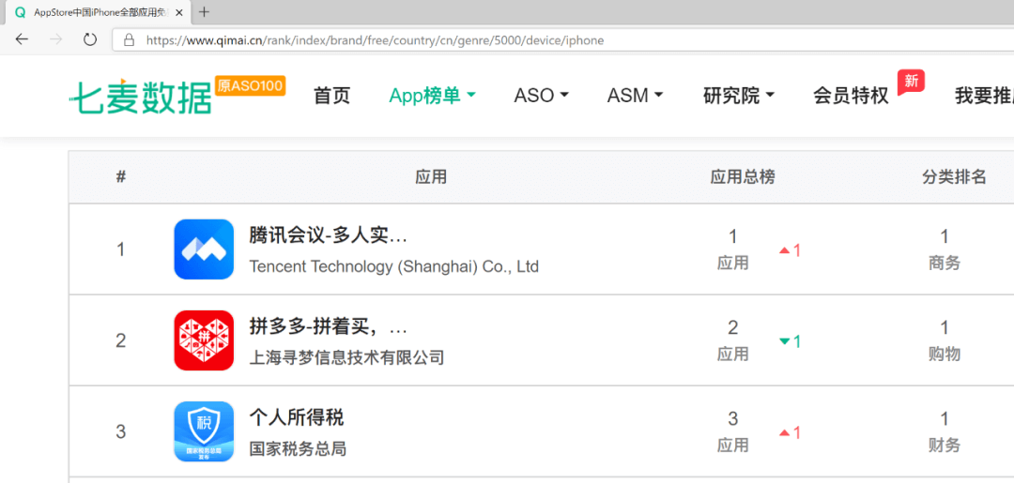This screenshot has width=1014, height=483.
Task: Click row number 3 cell
Action: (121, 431)
